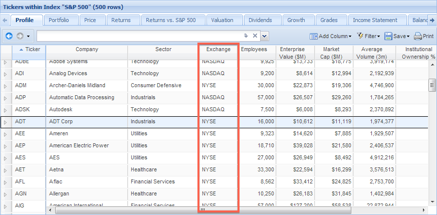Sort by the Sector column header
This screenshot has width=437, height=215.
click(163, 53)
